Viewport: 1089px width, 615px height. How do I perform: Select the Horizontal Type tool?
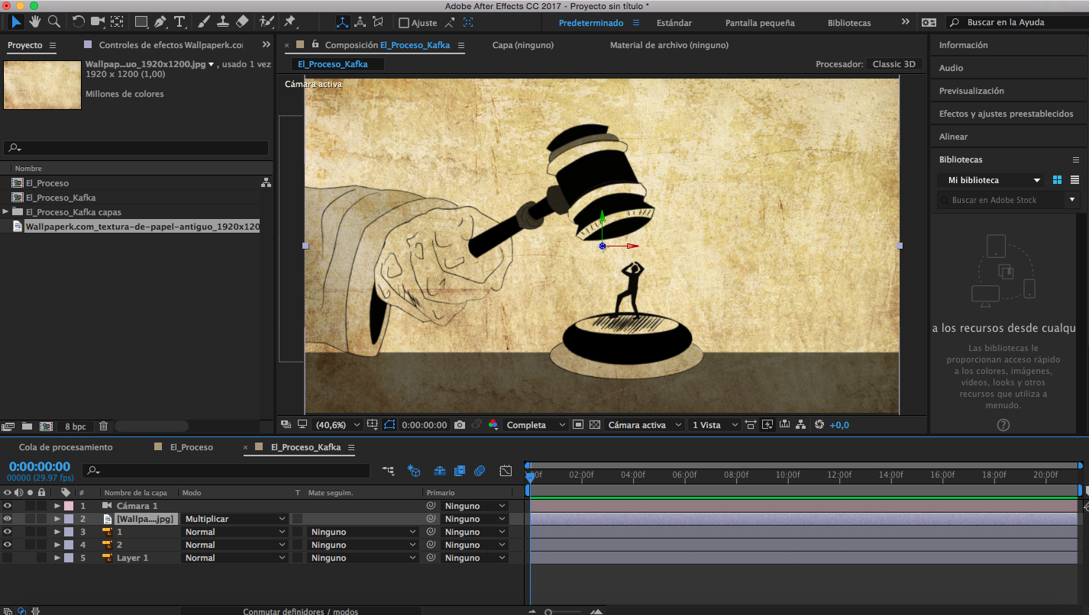[x=179, y=22]
